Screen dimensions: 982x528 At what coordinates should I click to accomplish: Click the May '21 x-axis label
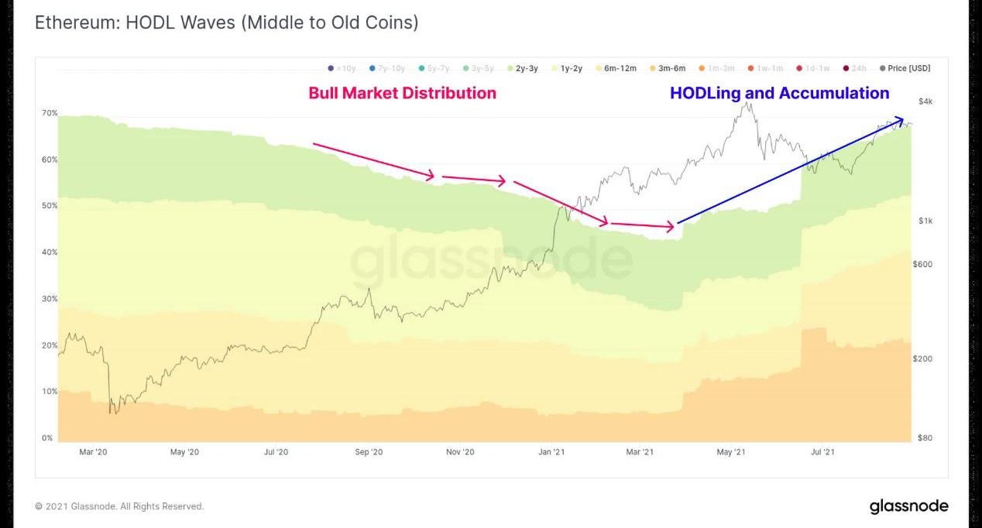[x=730, y=452]
